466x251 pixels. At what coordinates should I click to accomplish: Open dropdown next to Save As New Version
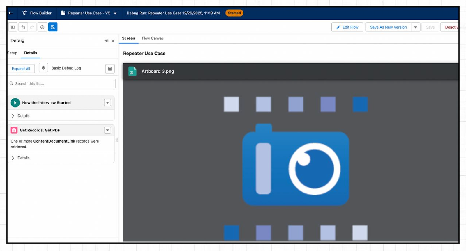(x=416, y=27)
